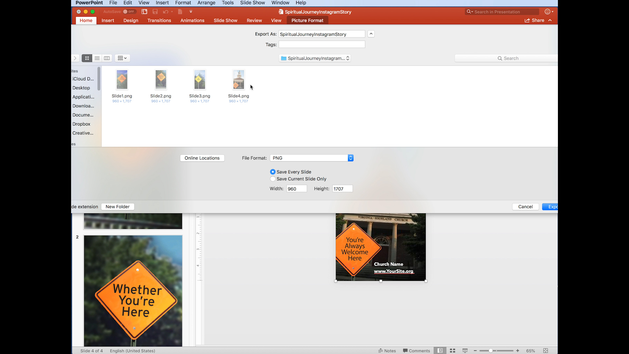Open the SpiritualJourneyInstagram folder location dropdown
Screen dimensions: 629x354
315,58
